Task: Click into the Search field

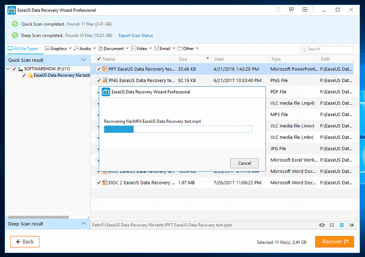Action: 327,49
